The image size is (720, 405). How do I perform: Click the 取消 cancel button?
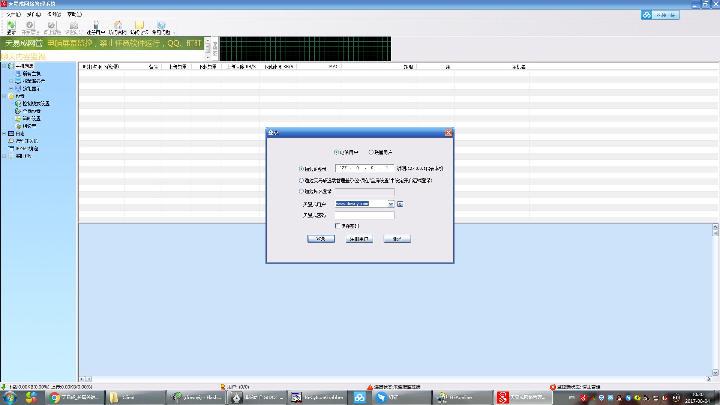(x=397, y=239)
